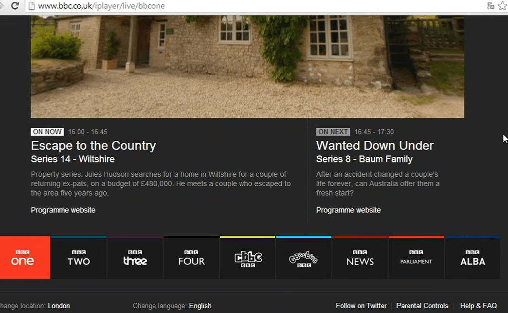The height and width of the screenshot is (313, 508).
Task: Click the ON NEXT label
Action: pyautogui.click(x=333, y=132)
